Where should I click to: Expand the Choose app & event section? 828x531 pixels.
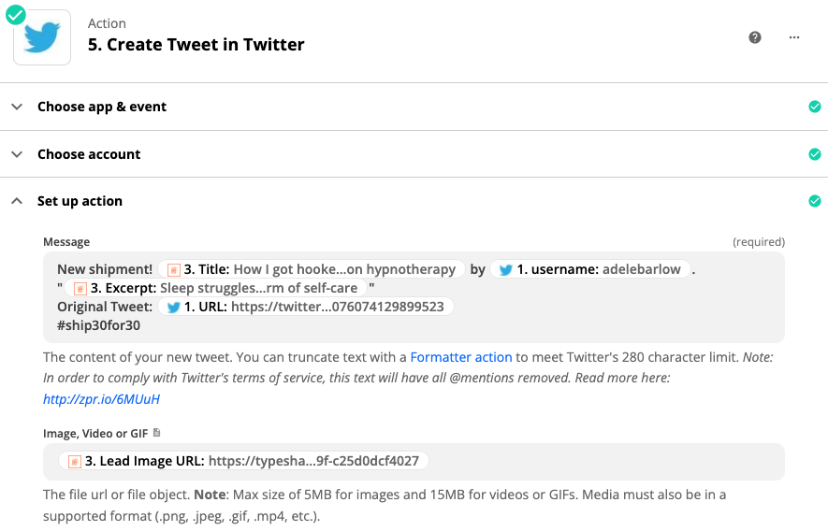click(x=17, y=107)
